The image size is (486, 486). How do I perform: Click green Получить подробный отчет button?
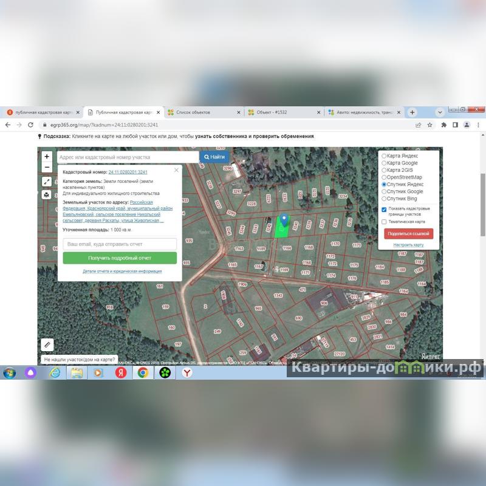tap(120, 258)
